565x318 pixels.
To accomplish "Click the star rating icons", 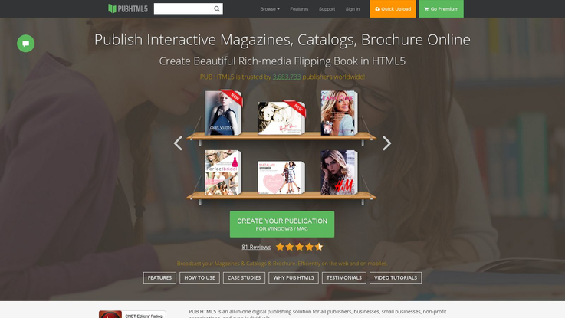I will pyautogui.click(x=299, y=247).
